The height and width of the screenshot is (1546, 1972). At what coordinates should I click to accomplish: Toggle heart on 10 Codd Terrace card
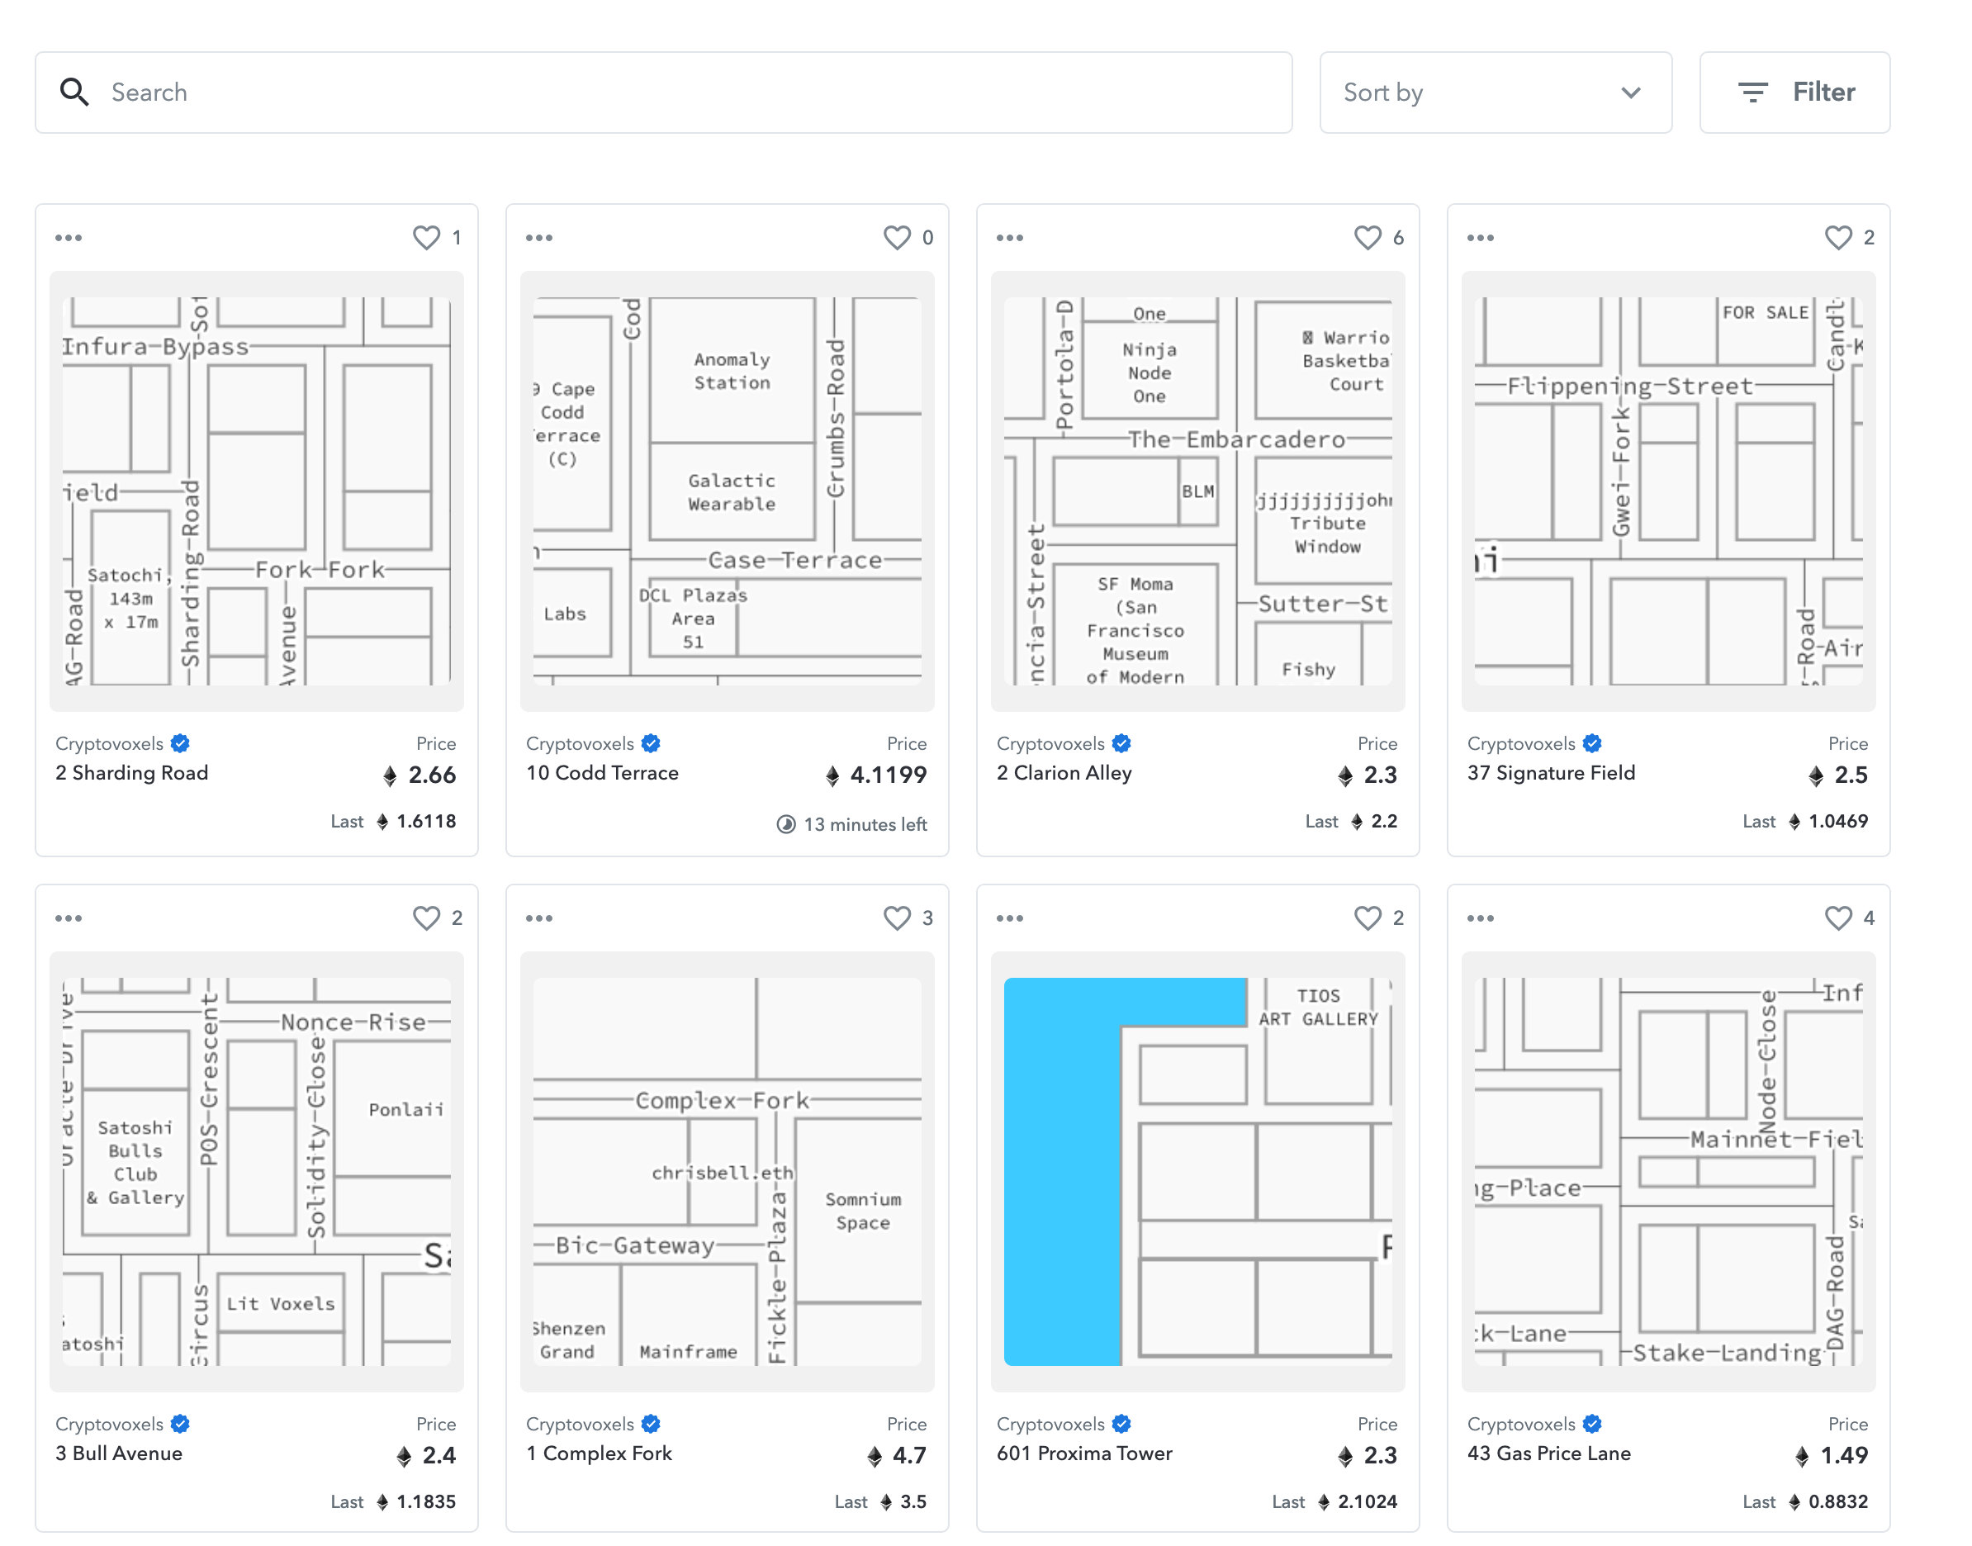click(x=896, y=237)
